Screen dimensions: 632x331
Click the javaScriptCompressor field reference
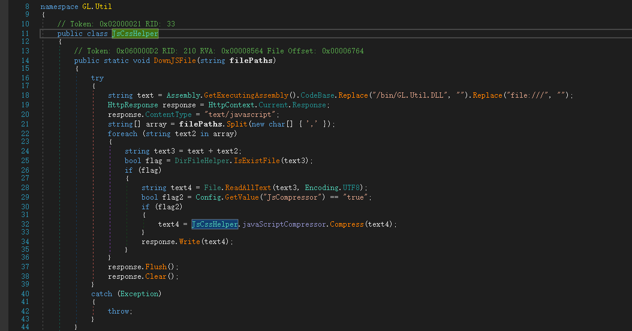pos(284,224)
